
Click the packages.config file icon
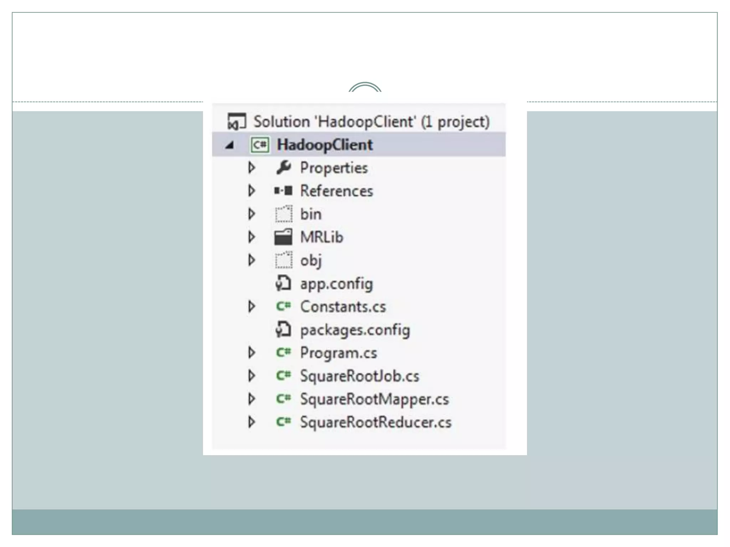tap(283, 330)
